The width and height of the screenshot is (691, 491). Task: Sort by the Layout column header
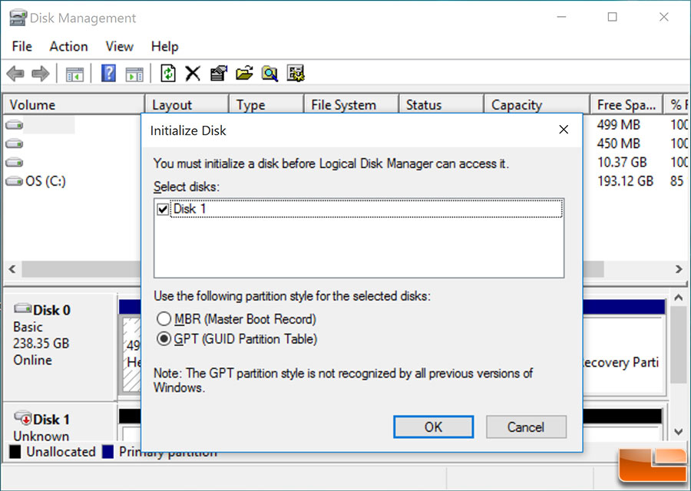[187, 105]
